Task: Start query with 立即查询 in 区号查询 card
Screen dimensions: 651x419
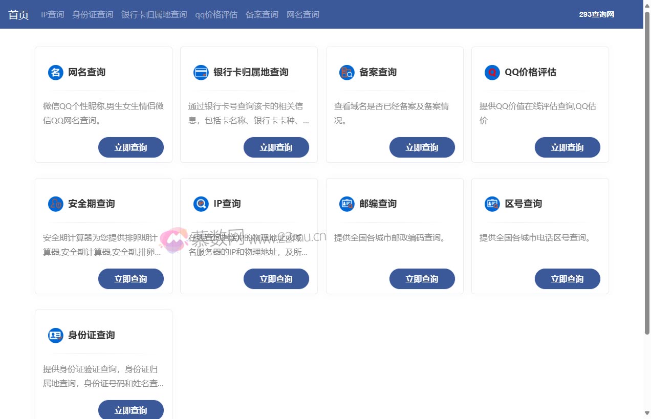Action: pyautogui.click(x=567, y=279)
